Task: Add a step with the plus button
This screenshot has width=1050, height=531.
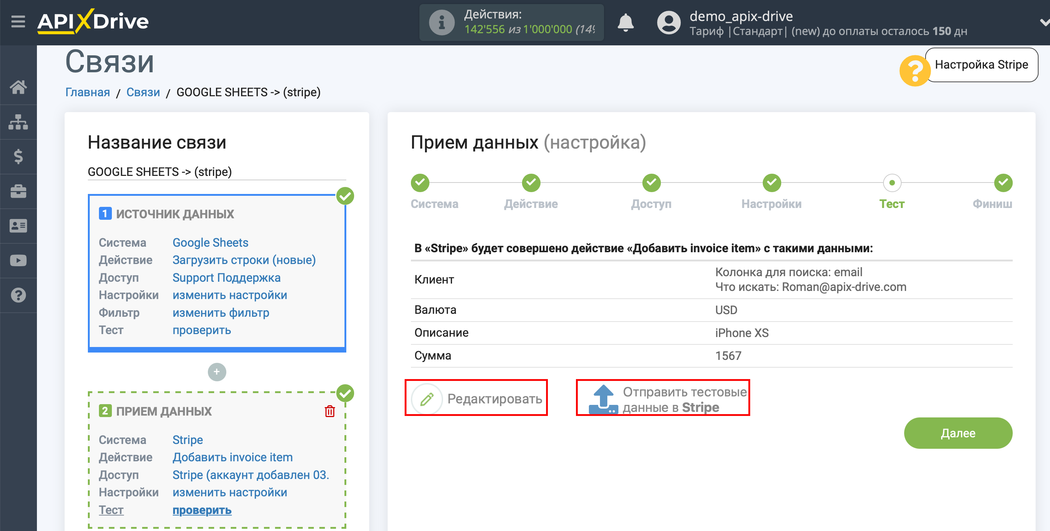Action: click(217, 372)
